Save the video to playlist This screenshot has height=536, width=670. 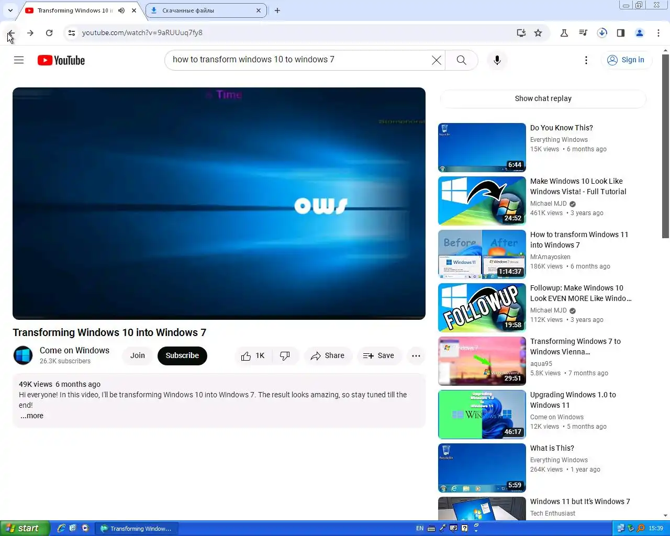[379, 356]
